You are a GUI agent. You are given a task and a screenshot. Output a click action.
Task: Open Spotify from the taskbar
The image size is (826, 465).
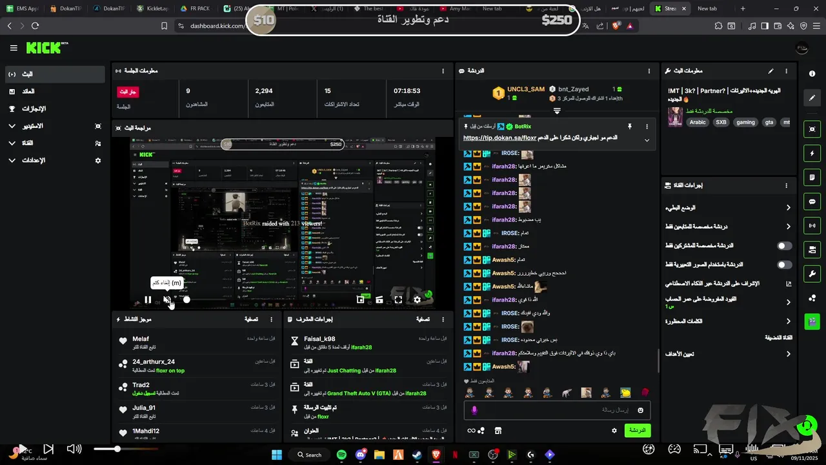tap(341, 455)
